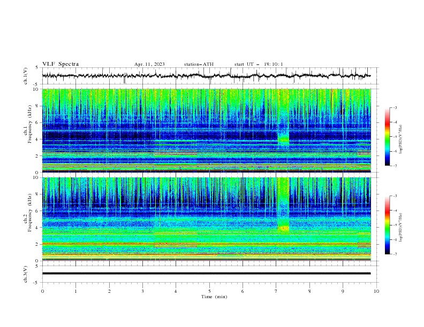Click the "Time (min)" axis title
Viewport: 424px width, 327px height.
click(214, 297)
